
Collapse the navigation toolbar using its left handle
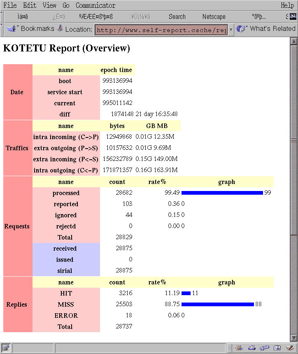(2, 17)
